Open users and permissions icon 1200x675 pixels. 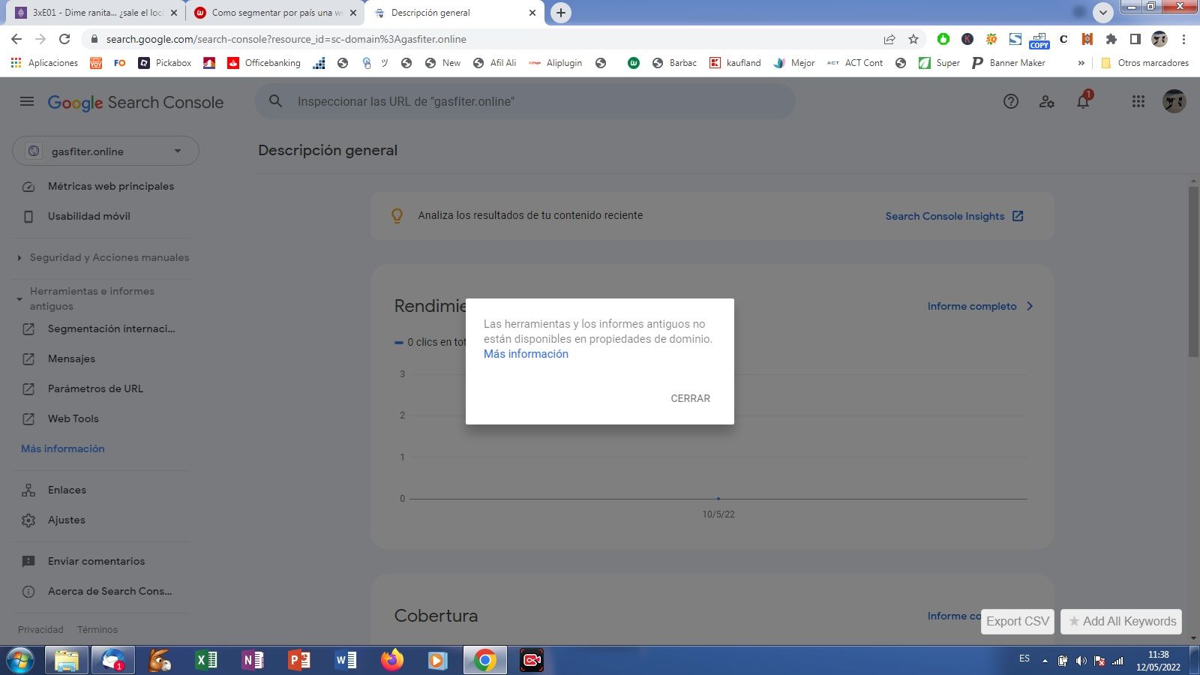[1047, 101]
